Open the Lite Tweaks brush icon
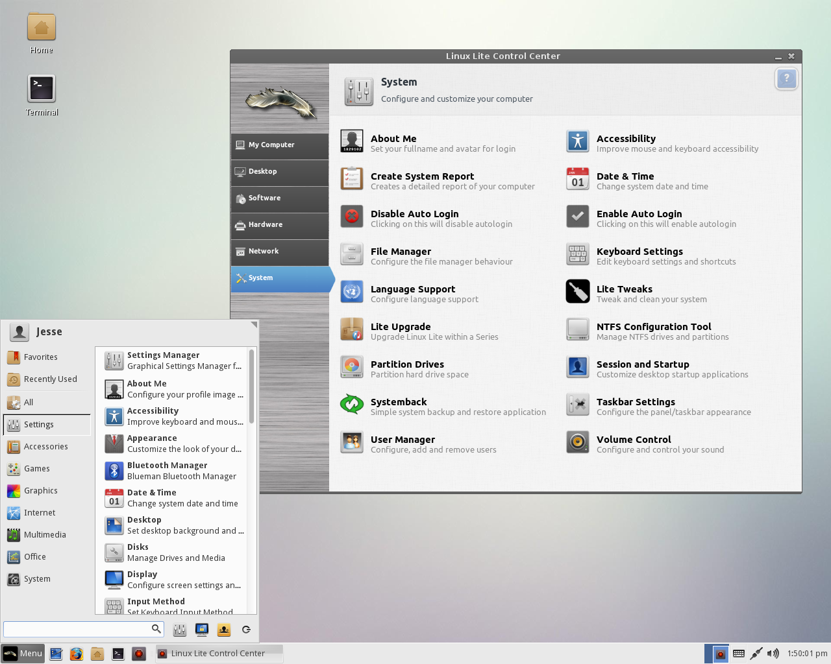The width and height of the screenshot is (831, 664). click(x=577, y=292)
